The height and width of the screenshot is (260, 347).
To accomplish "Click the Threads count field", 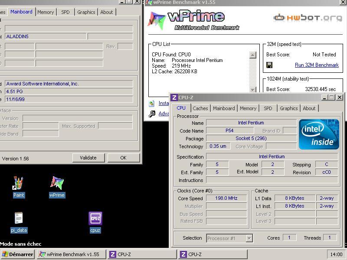I will point(330,237).
